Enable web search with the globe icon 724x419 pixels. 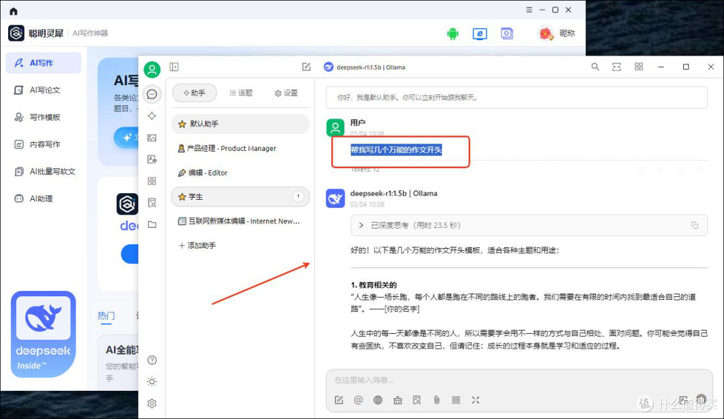[377, 400]
